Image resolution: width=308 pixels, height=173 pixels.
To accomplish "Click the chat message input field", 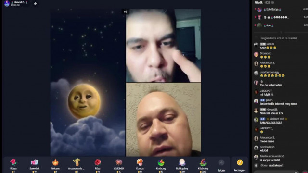I will pos(277,172).
